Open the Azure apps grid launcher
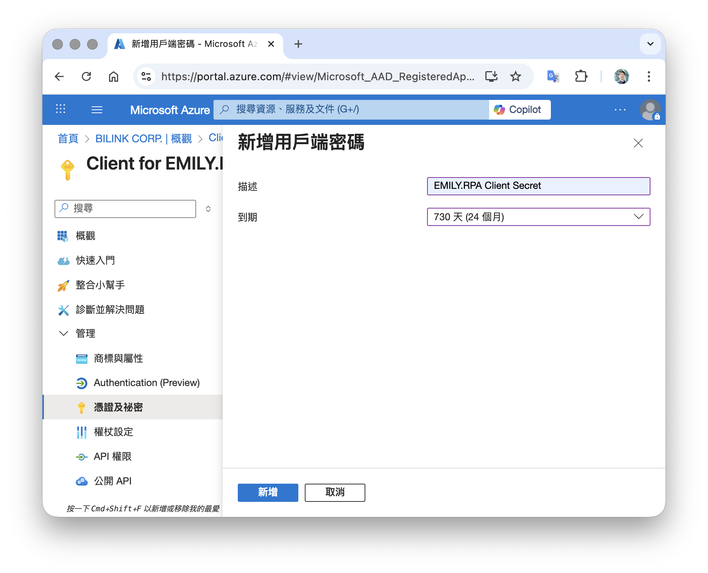The height and width of the screenshot is (573, 708). tap(61, 109)
